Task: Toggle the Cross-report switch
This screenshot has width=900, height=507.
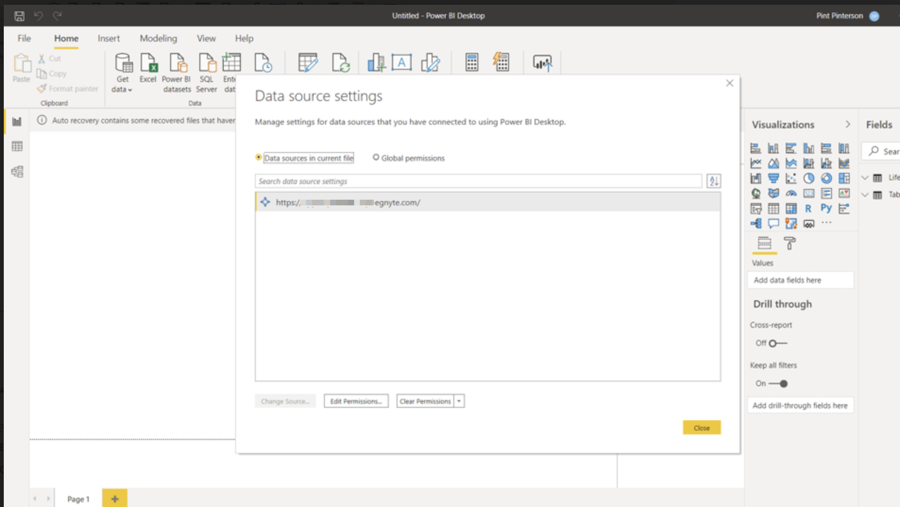Action: 778,343
